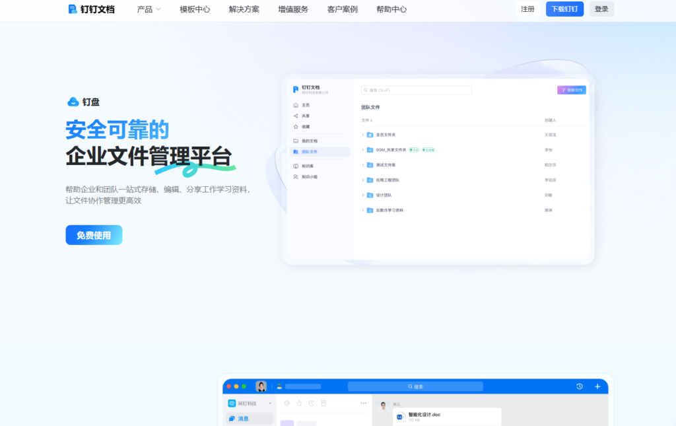Click the 登录 login link

click(x=601, y=9)
